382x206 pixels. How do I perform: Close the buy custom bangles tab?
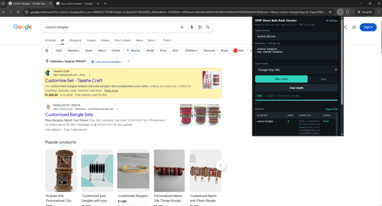point(98,3)
